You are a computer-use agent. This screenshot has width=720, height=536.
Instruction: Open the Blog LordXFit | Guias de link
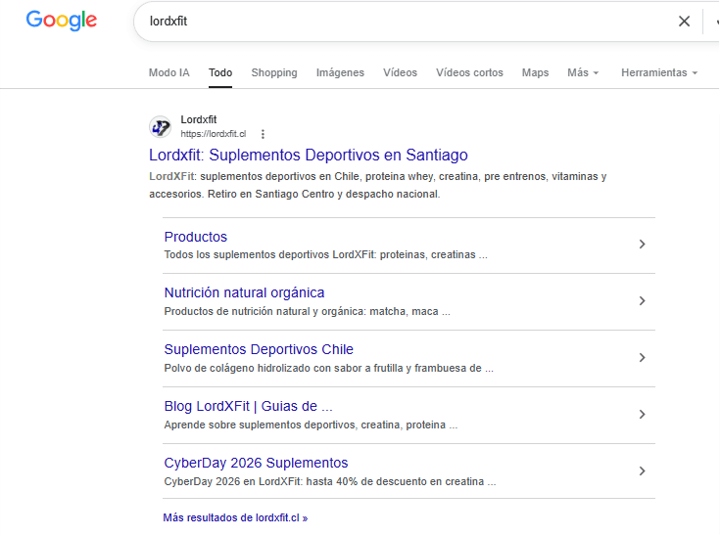248,406
